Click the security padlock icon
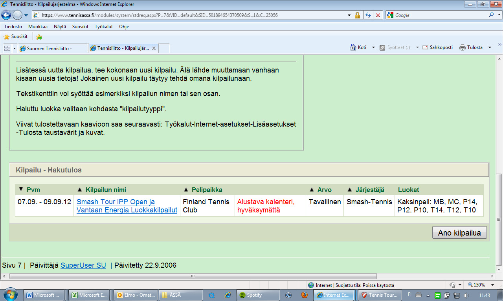Viewport: 503px width, 301px height. [x=357, y=15]
